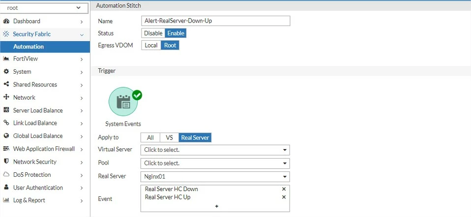Click the Event list box
Image resolution: width=471 pixels, height=217 pixels.
[215, 198]
